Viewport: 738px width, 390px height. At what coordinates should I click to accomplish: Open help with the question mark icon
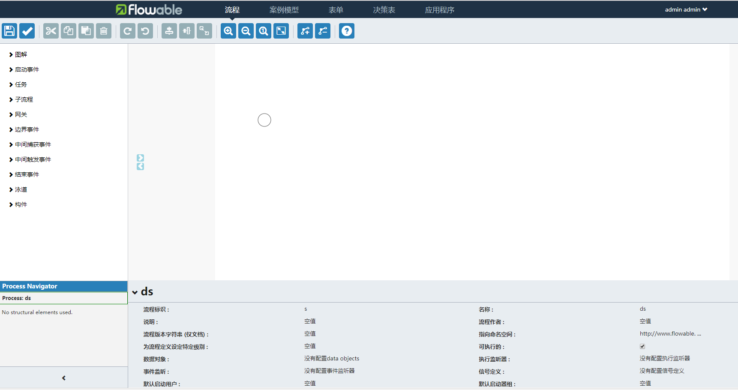tap(346, 30)
